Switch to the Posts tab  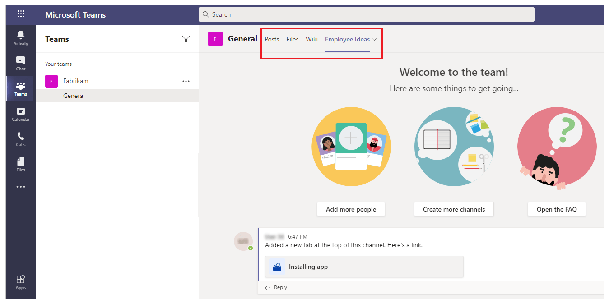(272, 39)
